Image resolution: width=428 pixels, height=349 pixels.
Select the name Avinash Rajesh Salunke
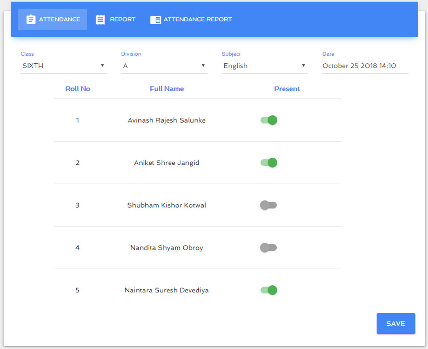click(x=166, y=120)
